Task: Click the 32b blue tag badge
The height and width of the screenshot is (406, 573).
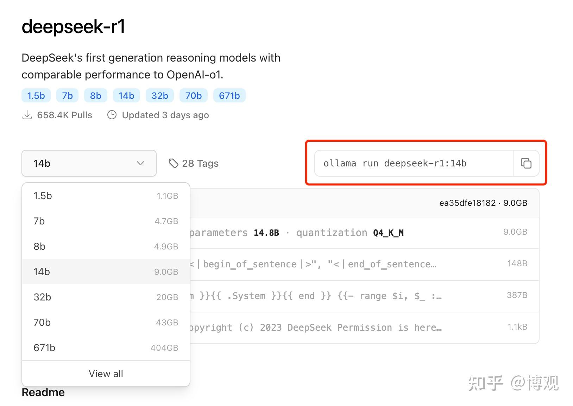Action: (160, 96)
